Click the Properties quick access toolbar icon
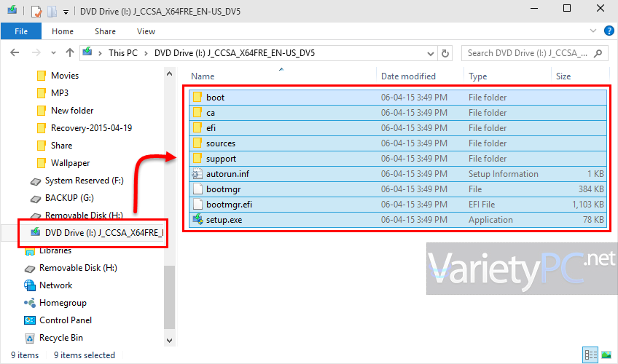Image resolution: width=618 pixels, height=364 pixels. coord(36,11)
